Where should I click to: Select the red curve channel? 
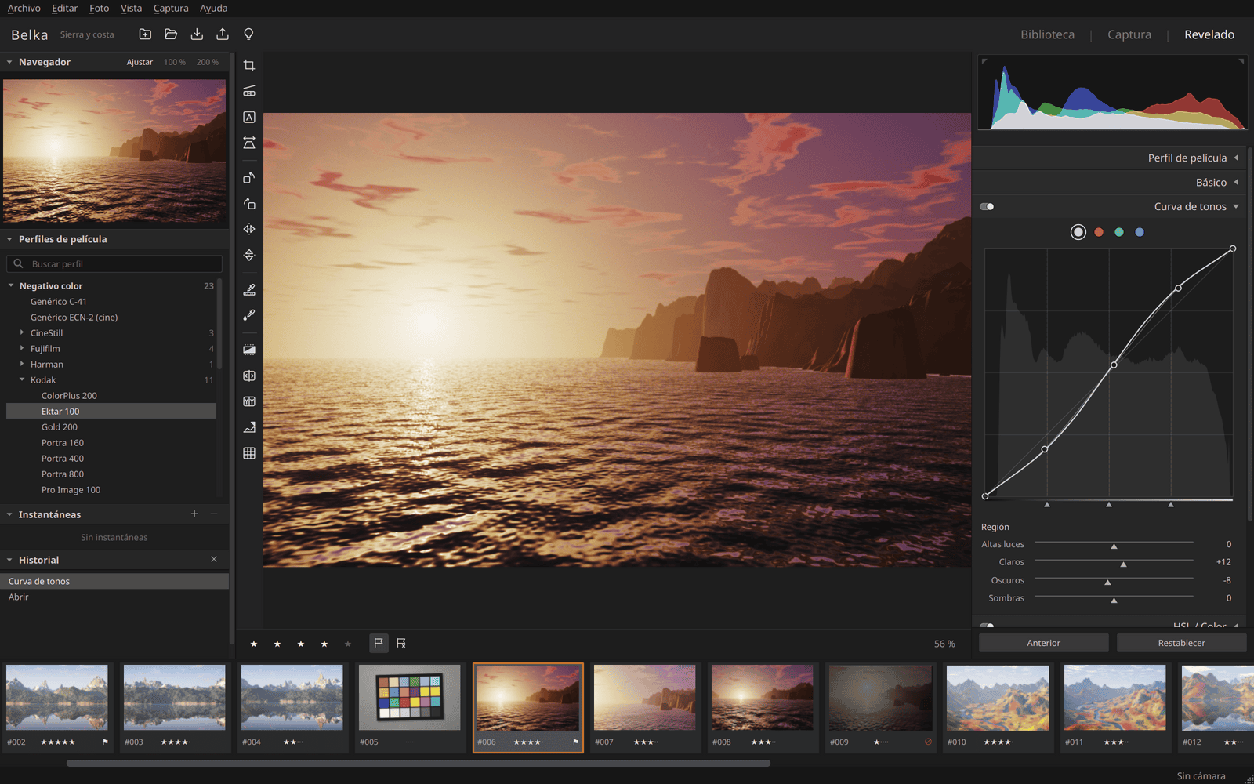coord(1099,232)
